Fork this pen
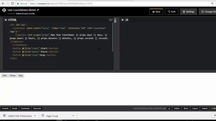The height and width of the screenshot is (121, 216). (x=171, y=12)
